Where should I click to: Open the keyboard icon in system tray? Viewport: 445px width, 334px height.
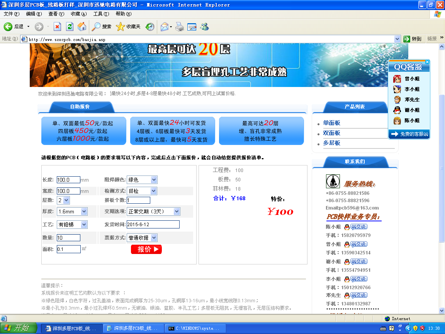[383, 328]
